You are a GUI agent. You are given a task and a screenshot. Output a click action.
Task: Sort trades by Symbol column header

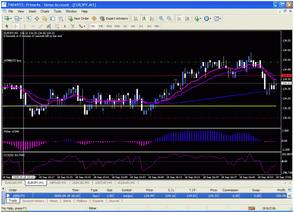127,190
